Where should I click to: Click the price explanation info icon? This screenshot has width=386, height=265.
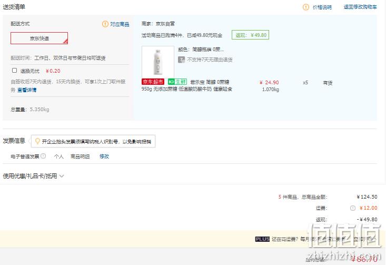pyautogui.click(x=305, y=7)
